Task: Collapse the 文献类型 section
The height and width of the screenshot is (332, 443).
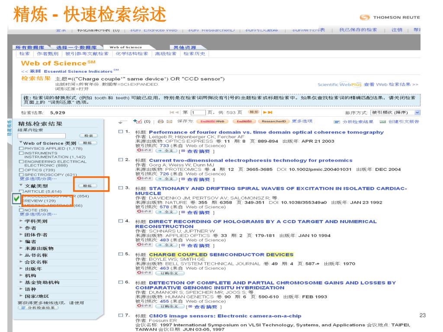Action: (21, 185)
